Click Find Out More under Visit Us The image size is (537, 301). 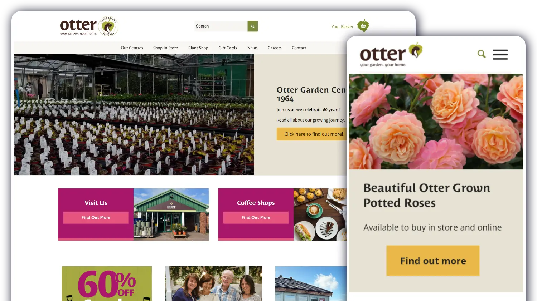[x=96, y=217]
